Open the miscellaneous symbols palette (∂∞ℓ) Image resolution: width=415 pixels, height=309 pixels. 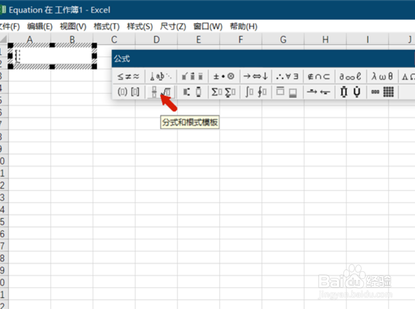click(x=350, y=77)
